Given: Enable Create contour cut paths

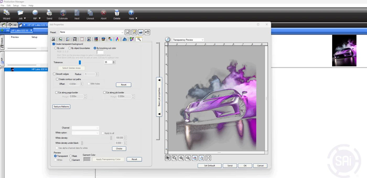Looking at the screenshot, I should pos(57,79).
